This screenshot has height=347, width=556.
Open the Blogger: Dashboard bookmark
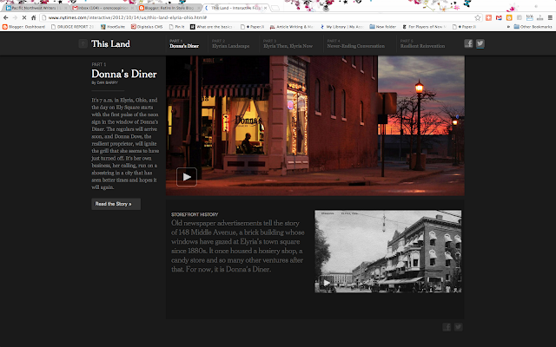(x=23, y=27)
